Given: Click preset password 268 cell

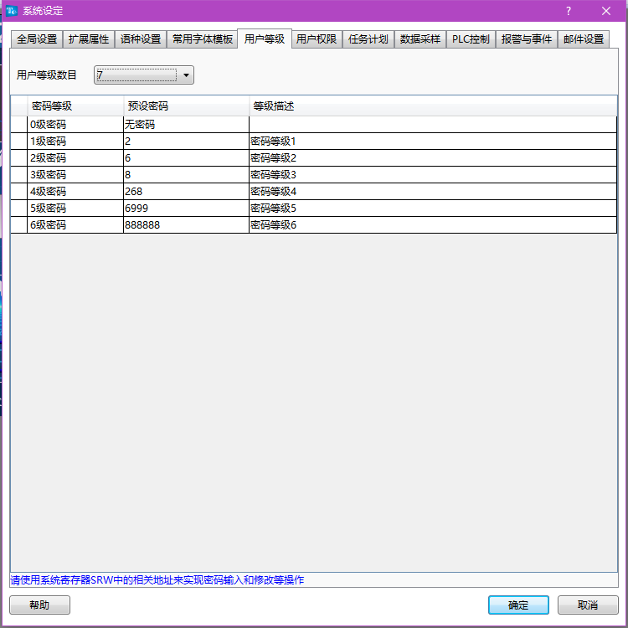Looking at the screenshot, I should (186, 192).
